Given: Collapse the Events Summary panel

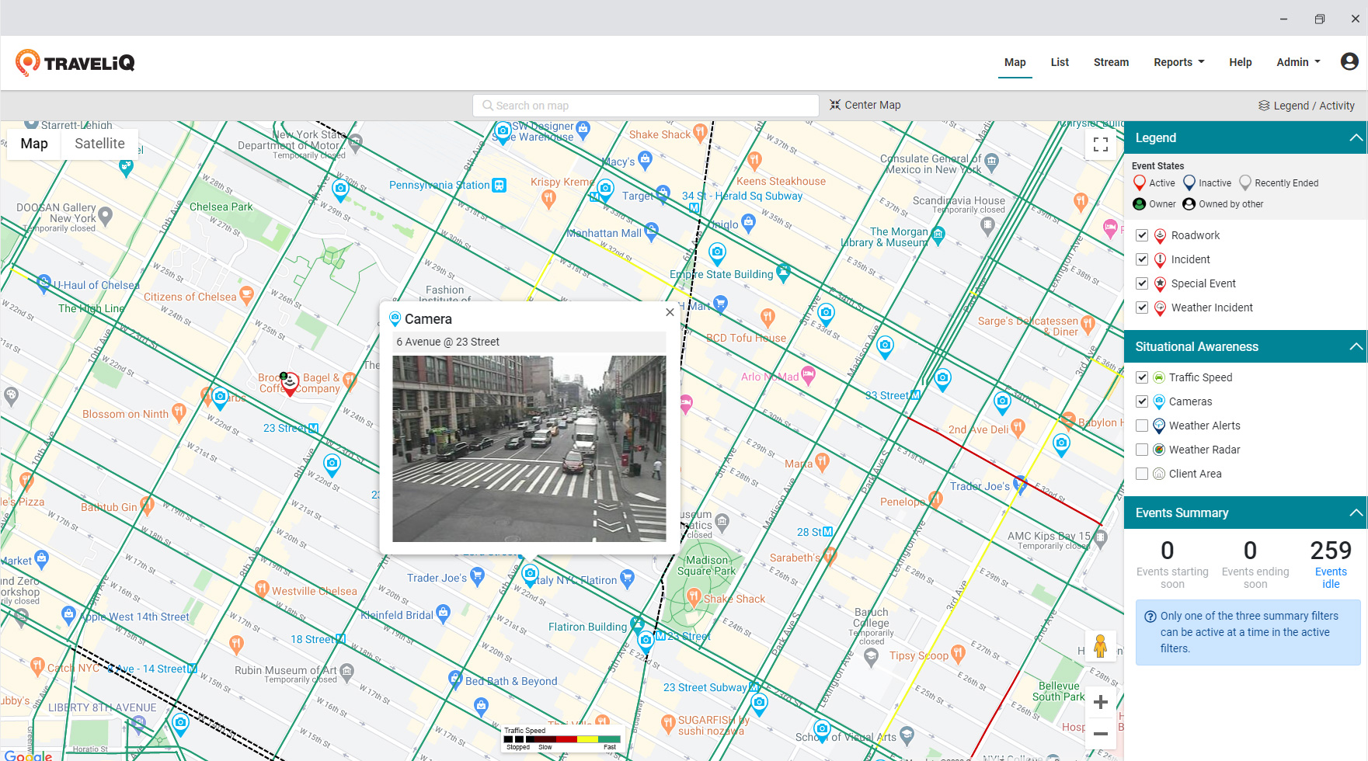Looking at the screenshot, I should 1357,513.
